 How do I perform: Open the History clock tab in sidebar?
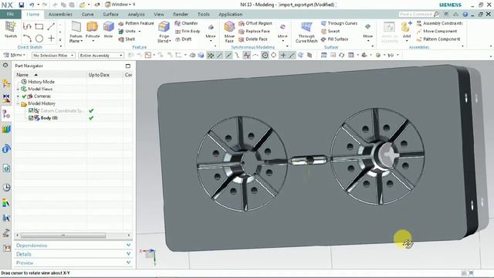point(6,188)
